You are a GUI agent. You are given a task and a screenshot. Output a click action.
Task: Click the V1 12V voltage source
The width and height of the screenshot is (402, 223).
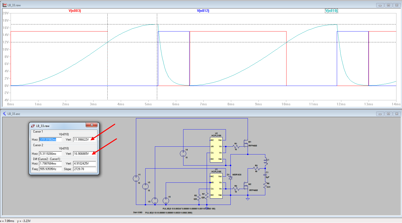(x=136, y=178)
